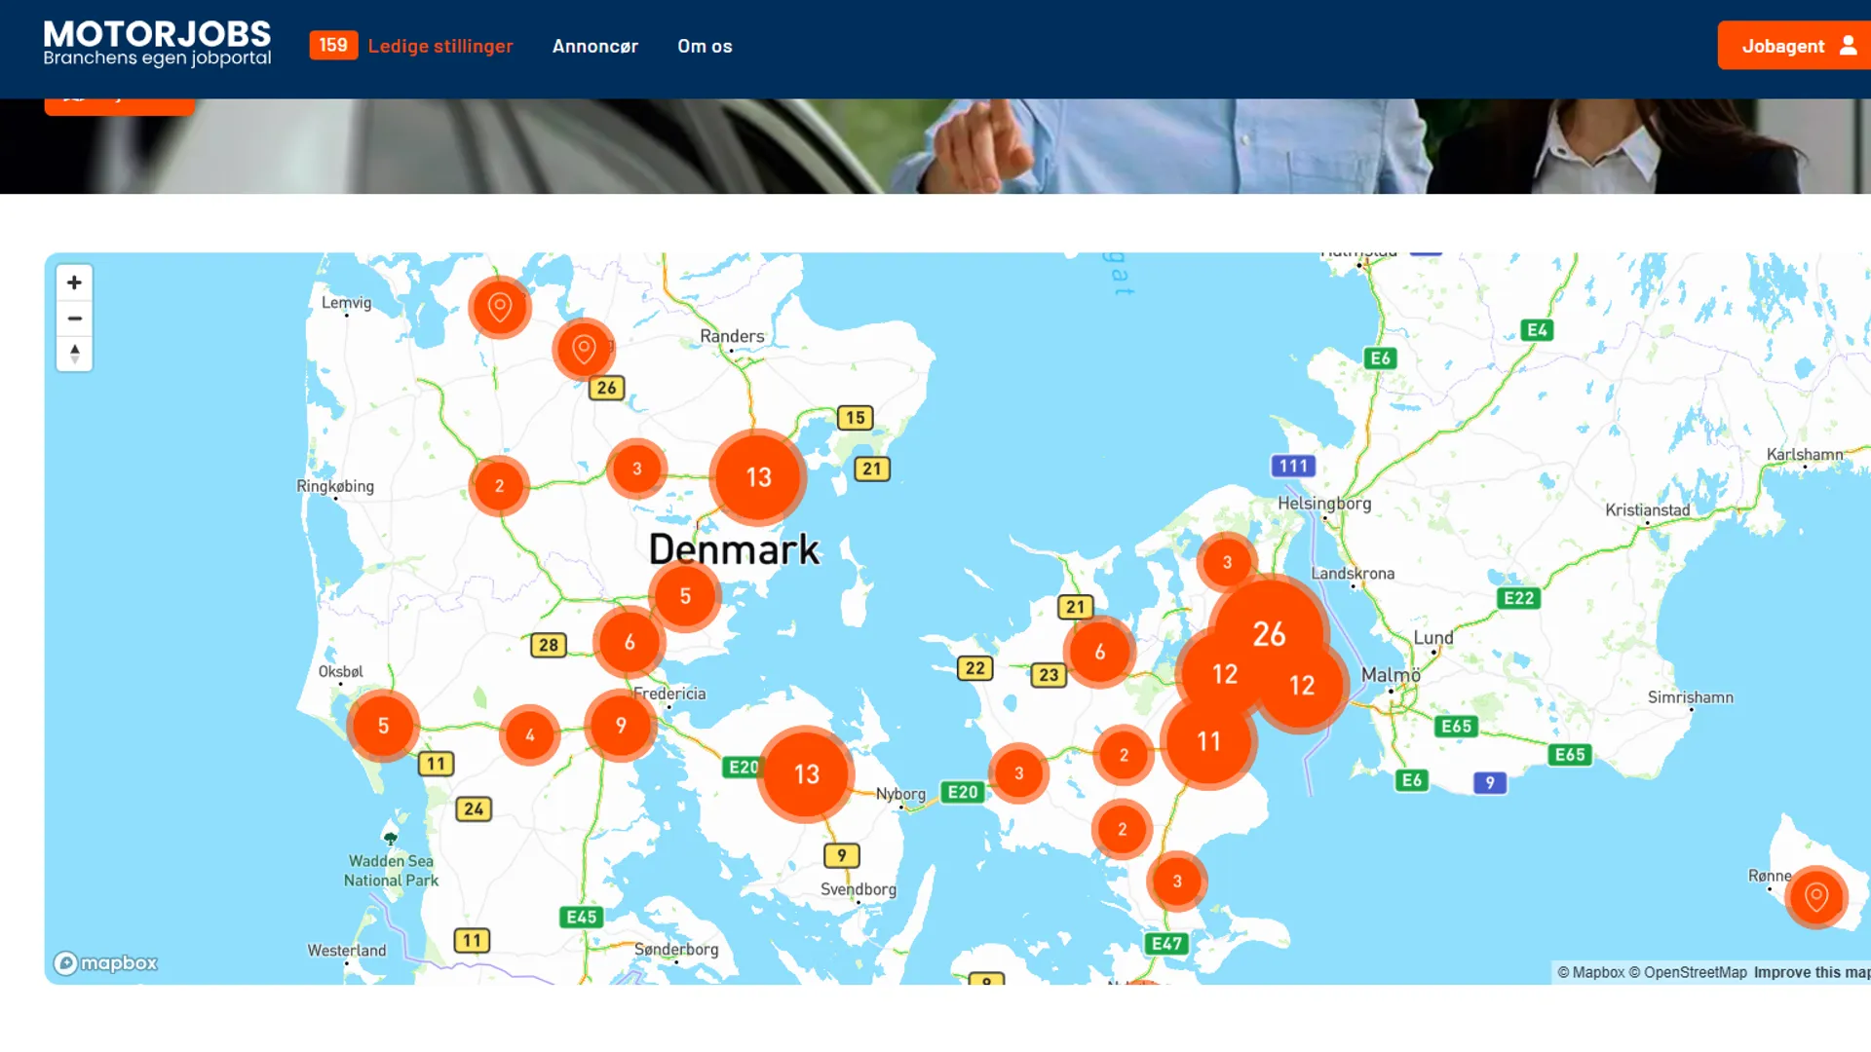The width and height of the screenshot is (1871, 1052).
Task: Expand the cluster showing 26 jobs near Malmö
Action: click(x=1271, y=634)
